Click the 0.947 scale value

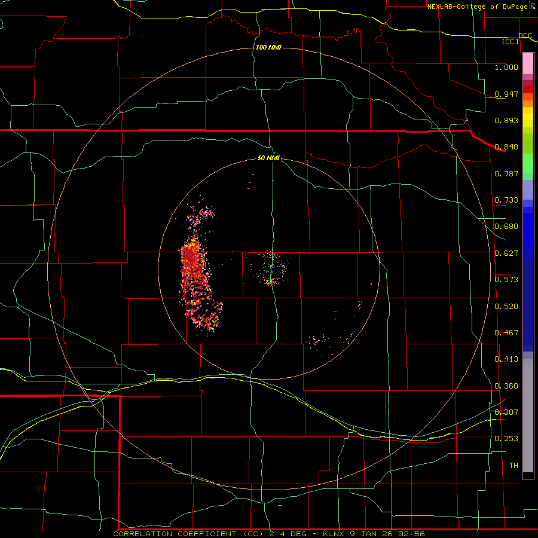506,94
